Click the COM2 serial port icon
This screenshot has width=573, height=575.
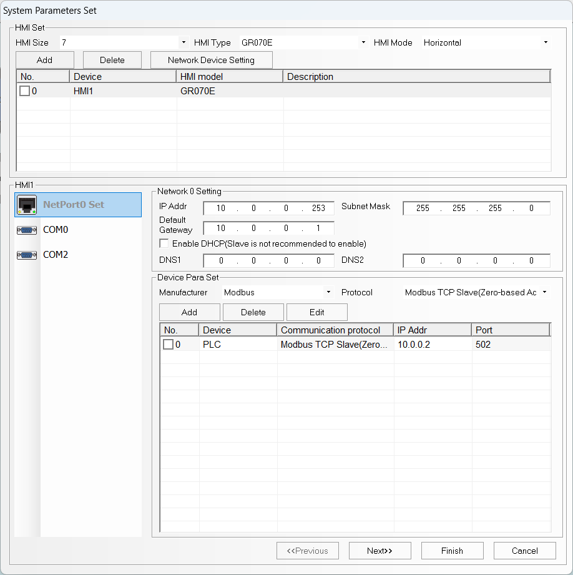[x=27, y=254]
